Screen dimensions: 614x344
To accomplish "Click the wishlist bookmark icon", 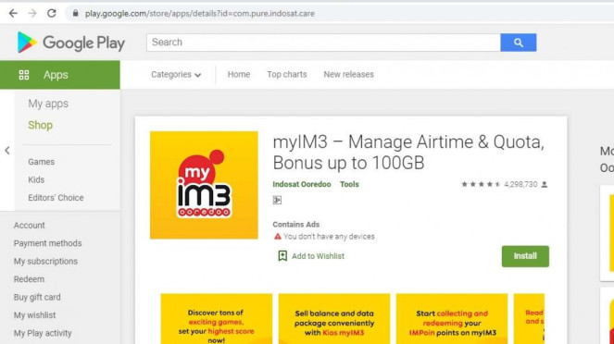I will 282,255.
